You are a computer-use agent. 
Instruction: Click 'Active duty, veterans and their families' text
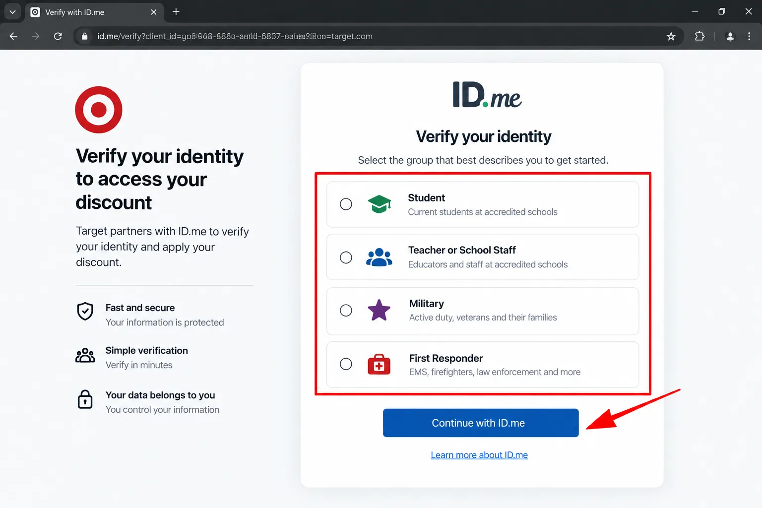(483, 317)
